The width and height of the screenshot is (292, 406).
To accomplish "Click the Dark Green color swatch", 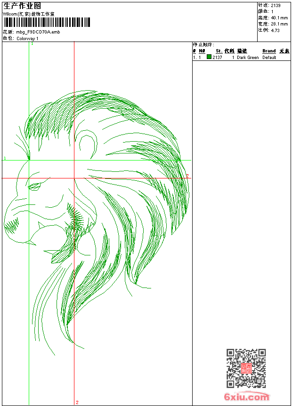I will point(209,57).
